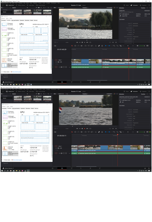Image resolution: width=152 pixels, height=222 pixels.
Task: Disable the Video 1 track in the top timeline
Action: point(61,62)
